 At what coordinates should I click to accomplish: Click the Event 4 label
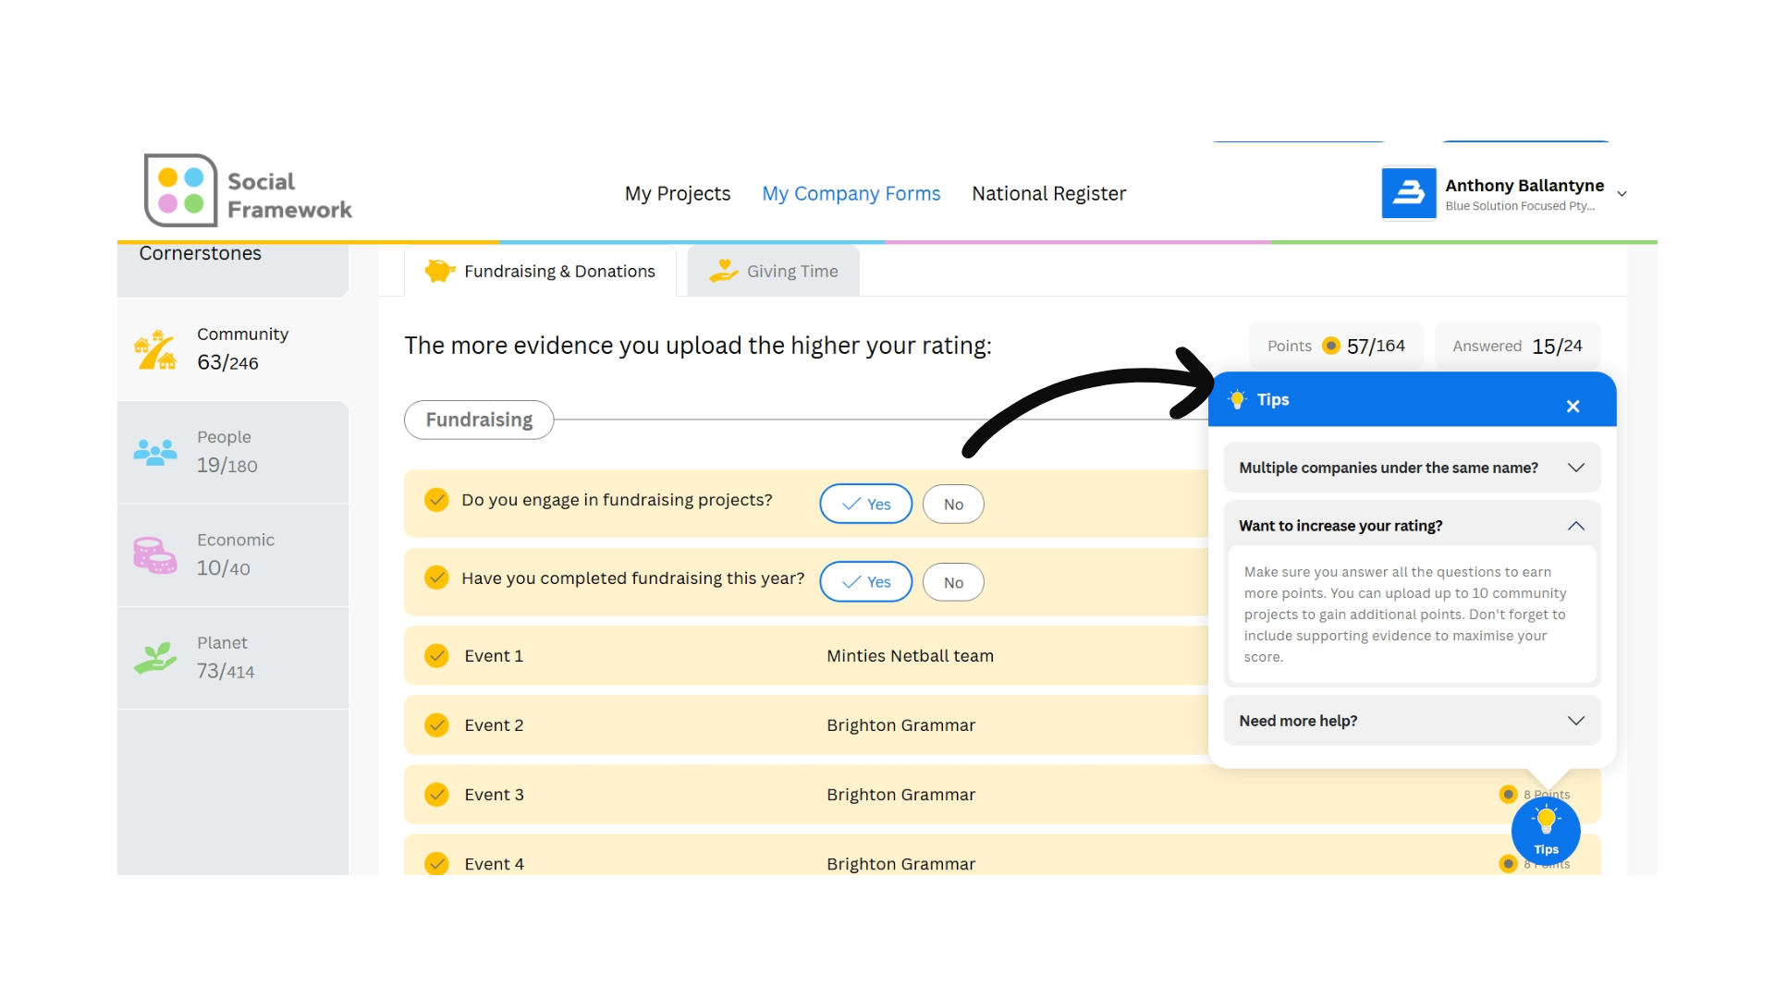pyautogui.click(x=494, y=864)
